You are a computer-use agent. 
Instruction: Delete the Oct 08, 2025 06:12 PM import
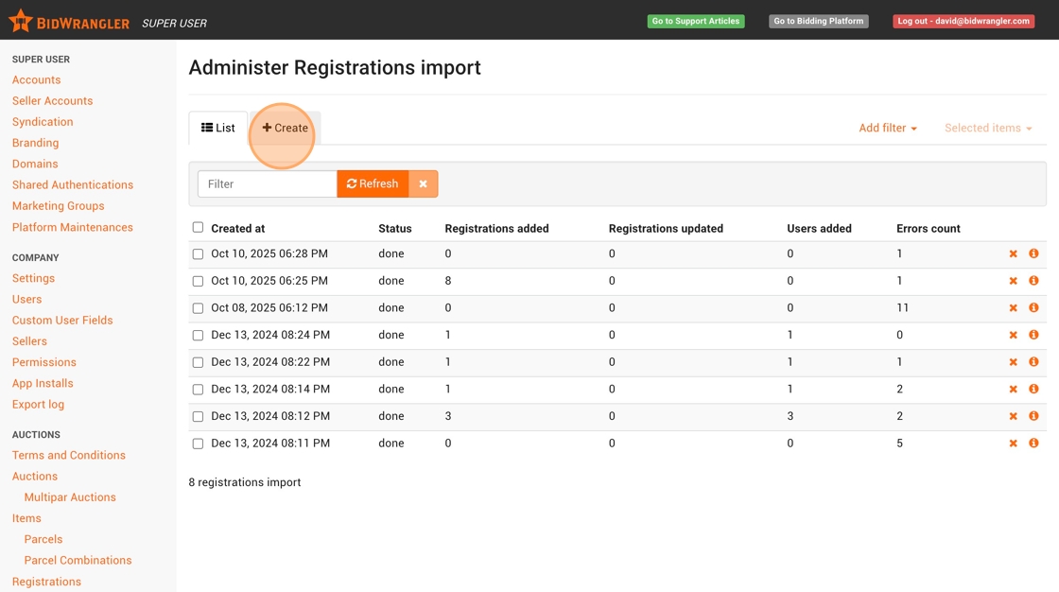click(1013, 308)
